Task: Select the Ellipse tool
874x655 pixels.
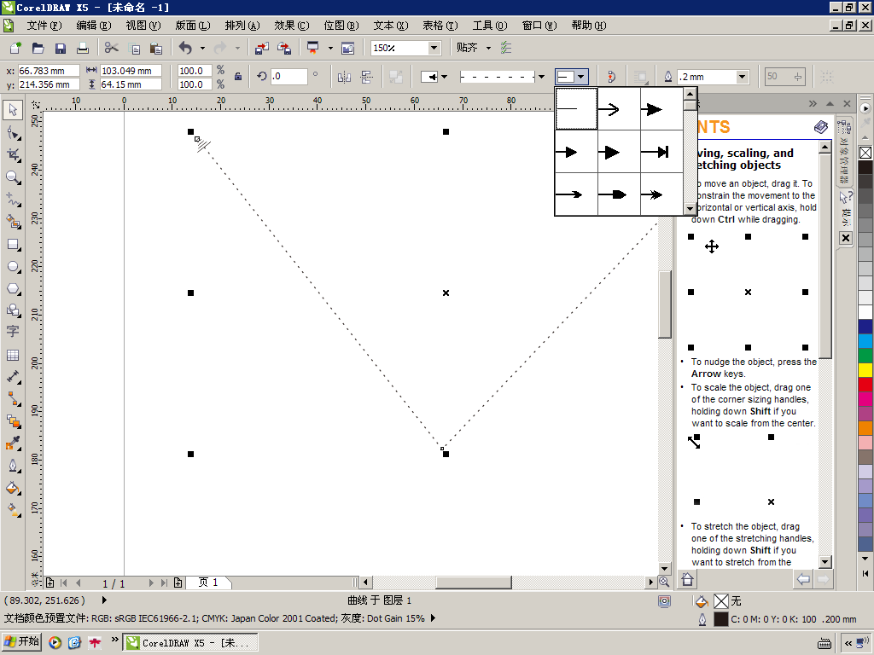Action: (13, 267)
